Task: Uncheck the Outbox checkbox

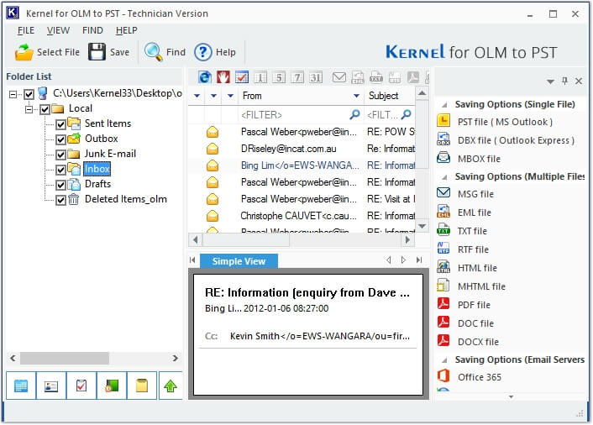Action: [60, 139]
